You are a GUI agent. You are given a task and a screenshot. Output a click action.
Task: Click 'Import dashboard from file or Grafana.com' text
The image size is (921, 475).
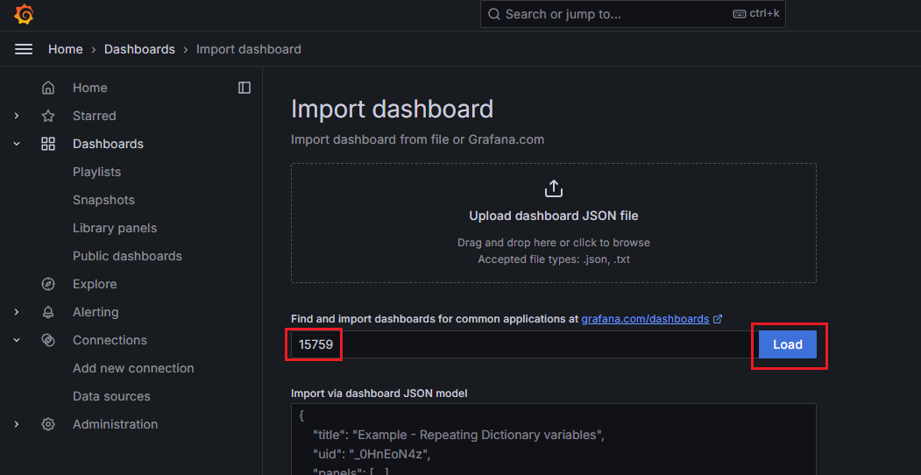pos(418,139)
